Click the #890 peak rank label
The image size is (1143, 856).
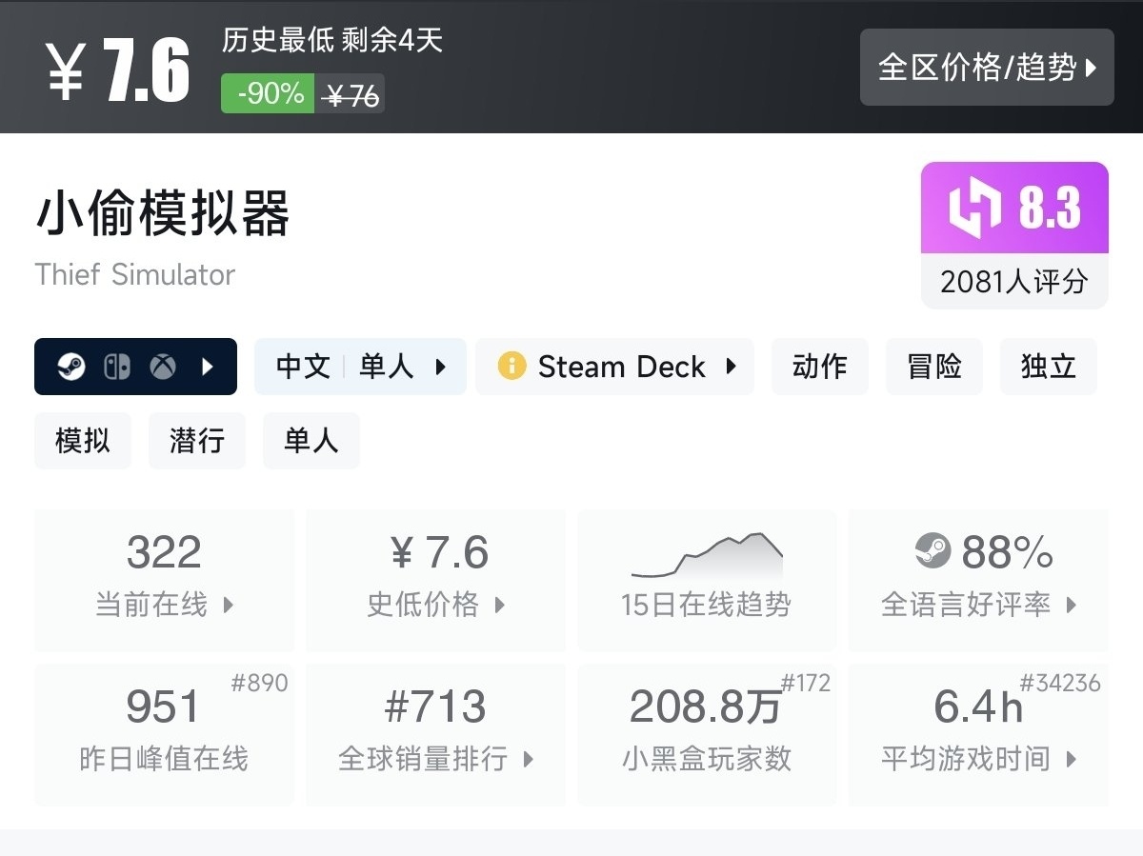coord(259,683)
